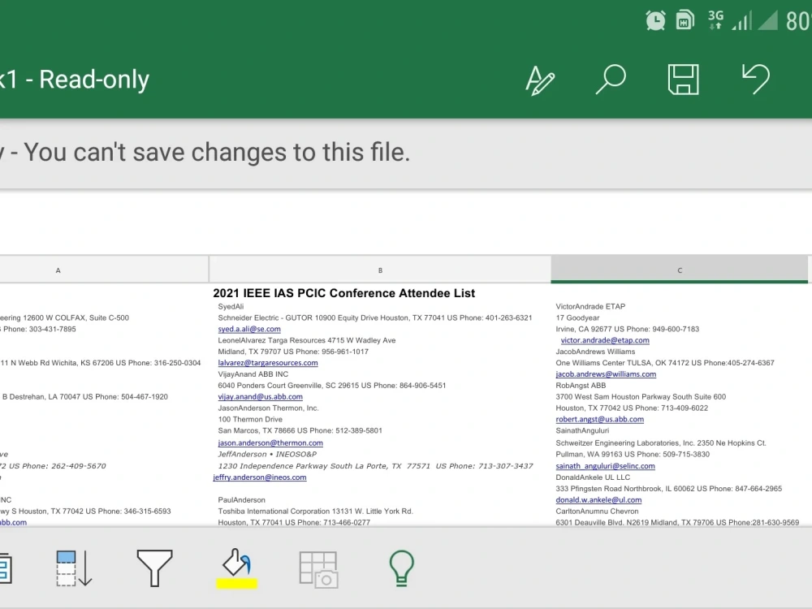Select column B header

click(380, 270)
